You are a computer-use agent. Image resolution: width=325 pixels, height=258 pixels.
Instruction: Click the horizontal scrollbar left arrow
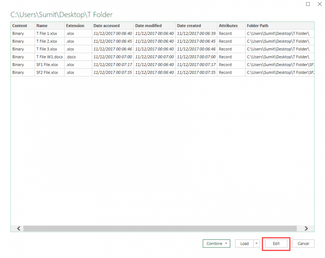pos(19,228)
